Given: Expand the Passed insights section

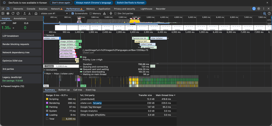Looking at the screenshot, I should tap(13, 86).
